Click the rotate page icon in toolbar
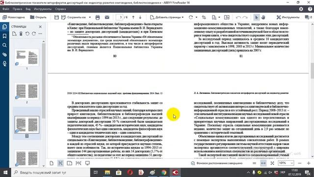The image size is (314, 177). tap(191, 17)
